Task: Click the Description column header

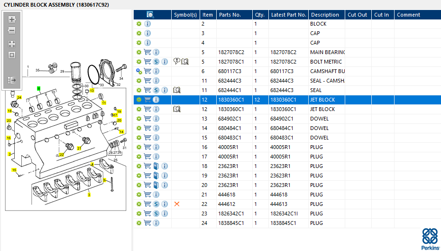Action: (x=327, y=15)
